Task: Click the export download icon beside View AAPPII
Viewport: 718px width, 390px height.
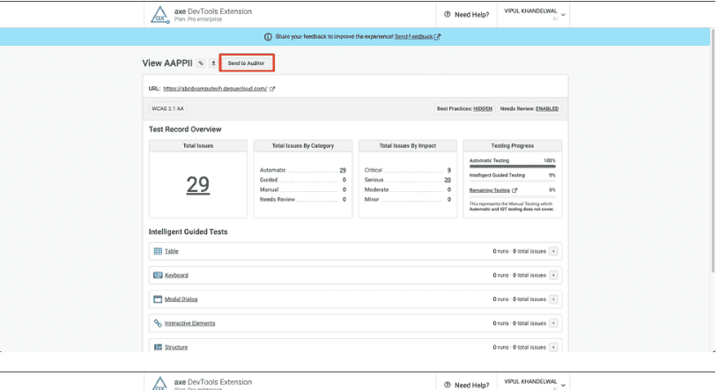Action: (212, 63)
